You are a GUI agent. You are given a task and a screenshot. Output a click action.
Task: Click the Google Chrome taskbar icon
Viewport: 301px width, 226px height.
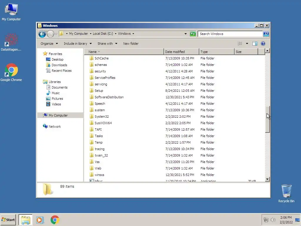(55, 220)
